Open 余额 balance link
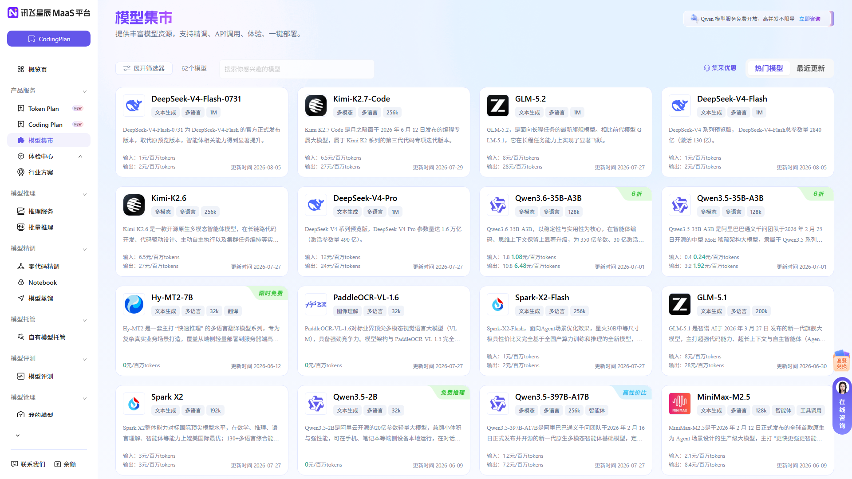The image size is (852, 479). [65, 464]
